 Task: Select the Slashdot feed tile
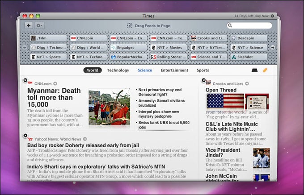coord(249,57)
